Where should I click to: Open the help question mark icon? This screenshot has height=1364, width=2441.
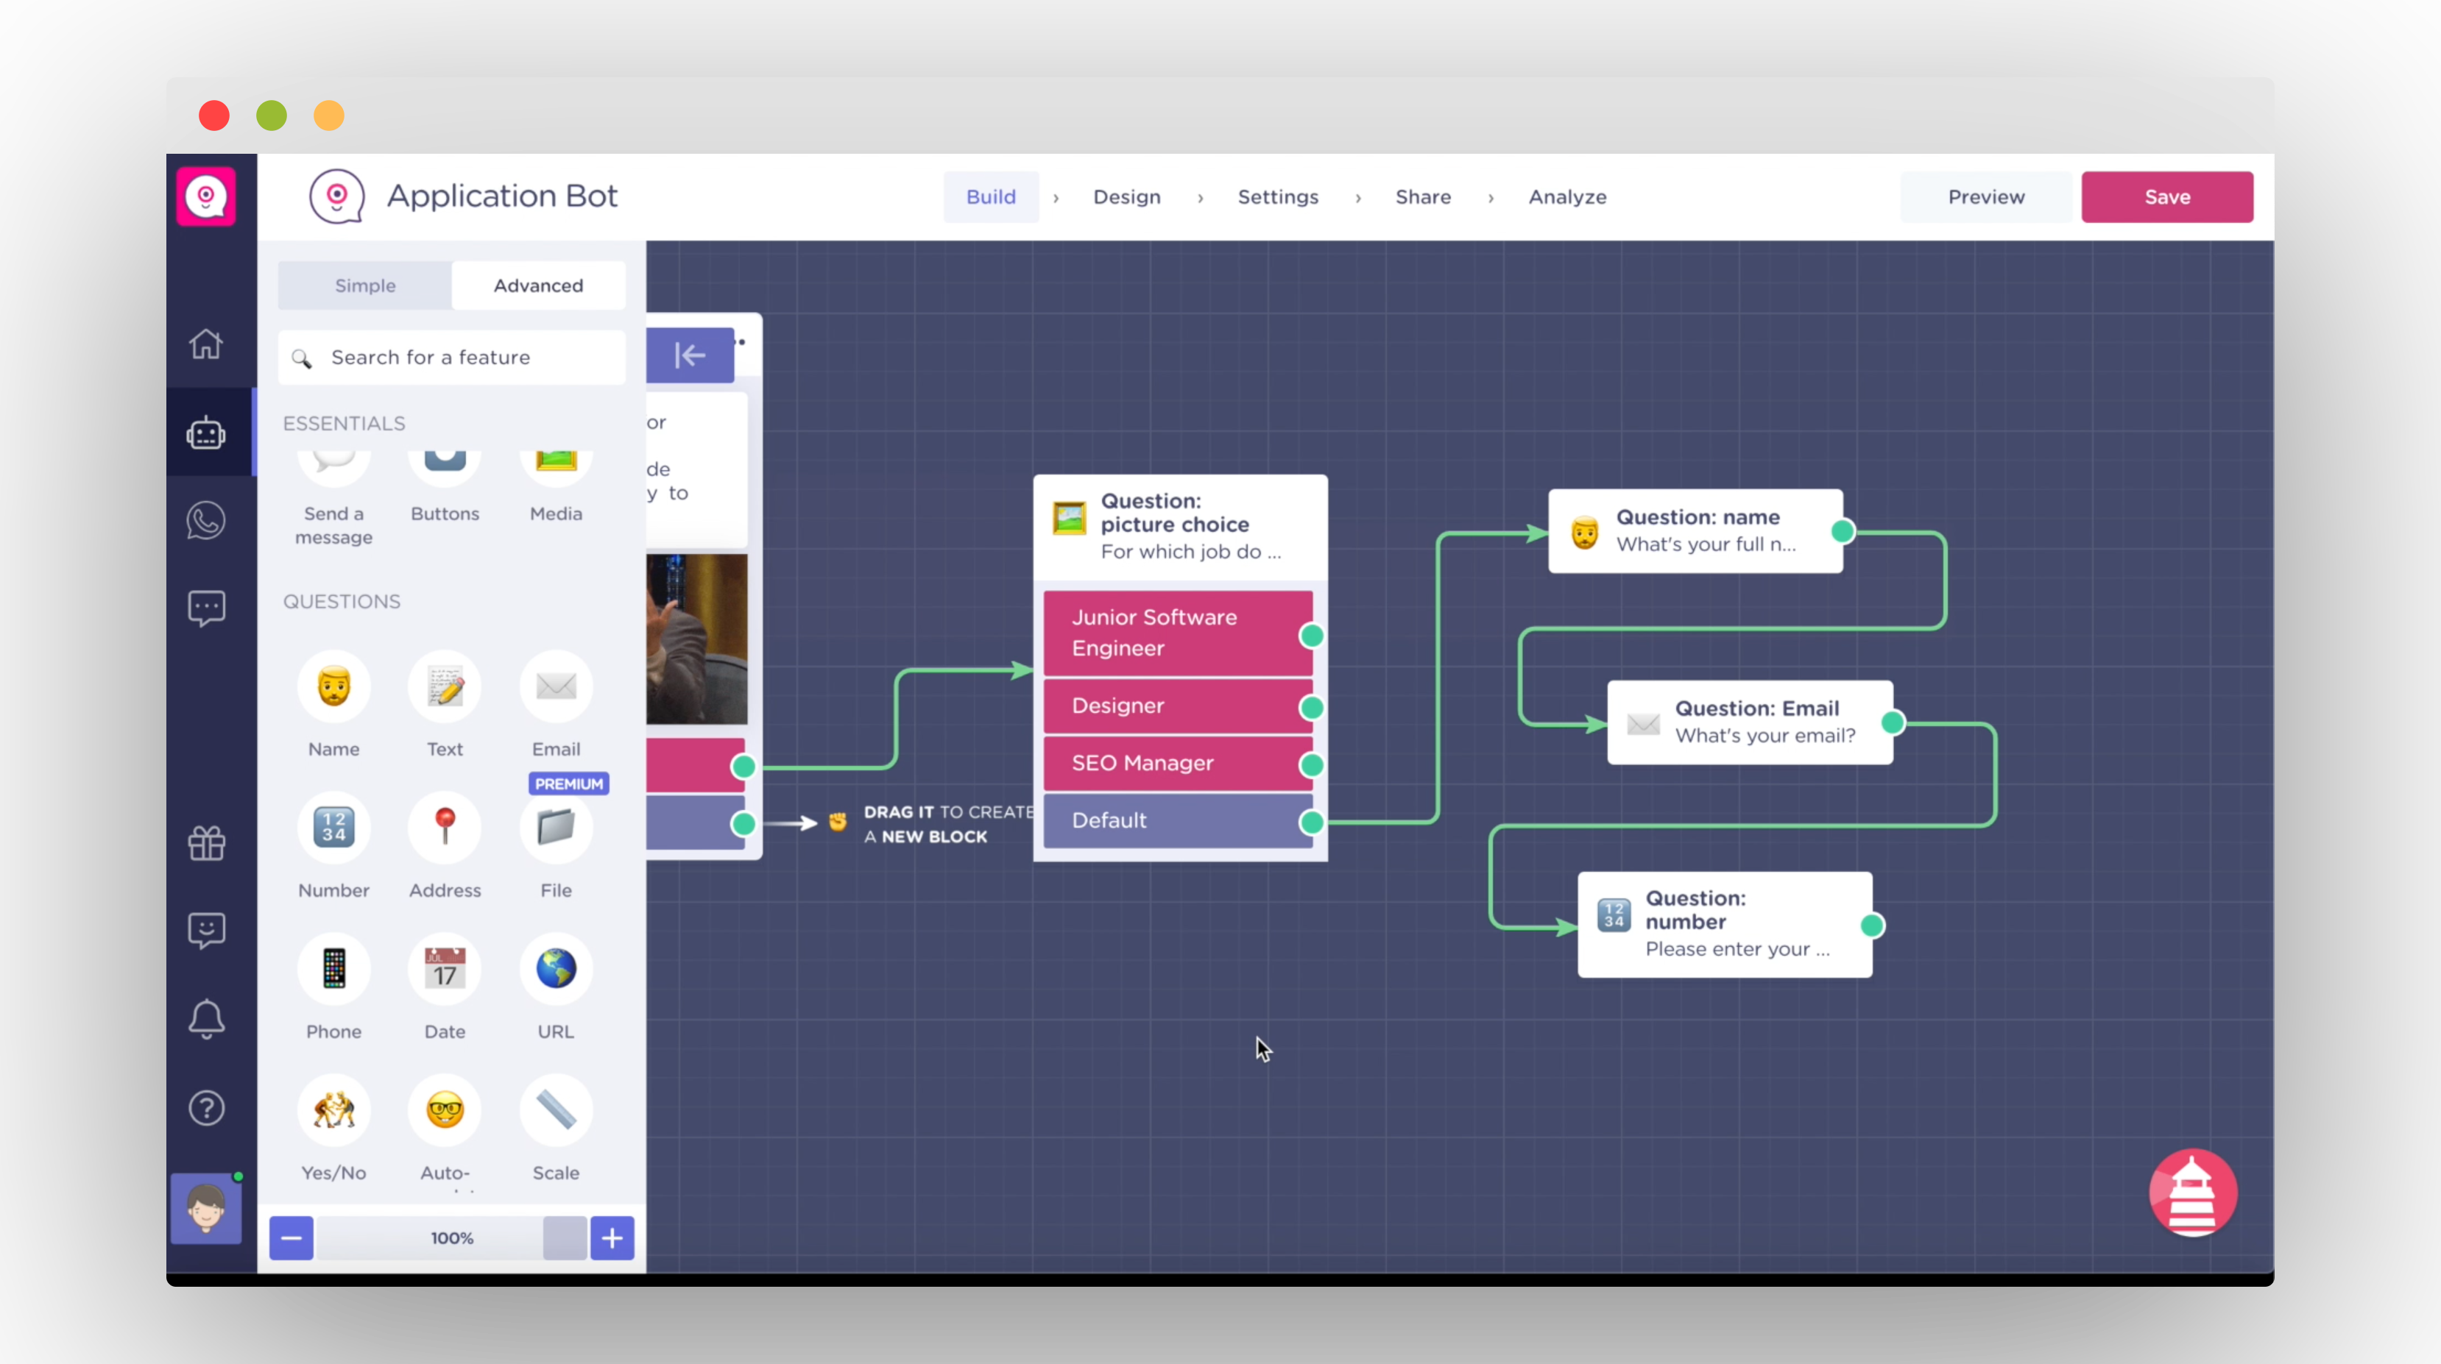pos(205,1107)
